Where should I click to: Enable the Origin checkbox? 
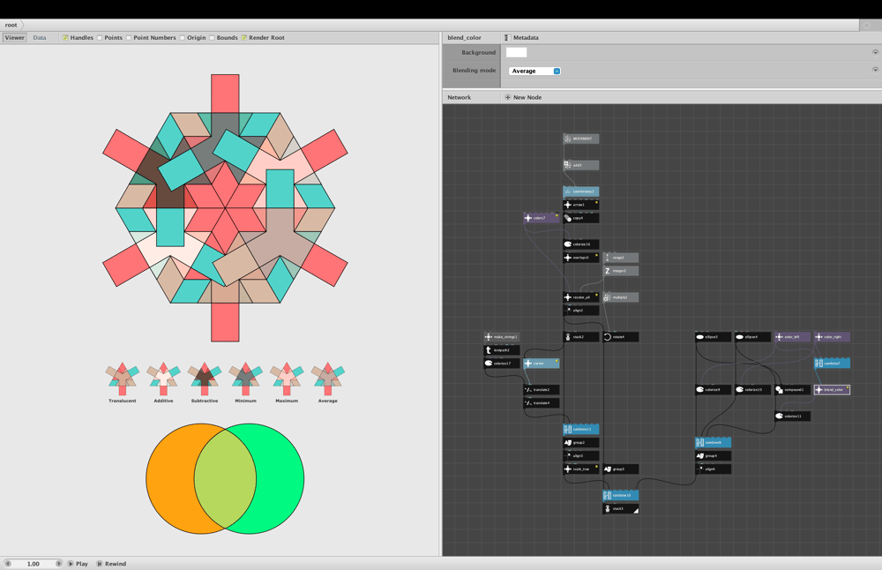click(183, 38)
